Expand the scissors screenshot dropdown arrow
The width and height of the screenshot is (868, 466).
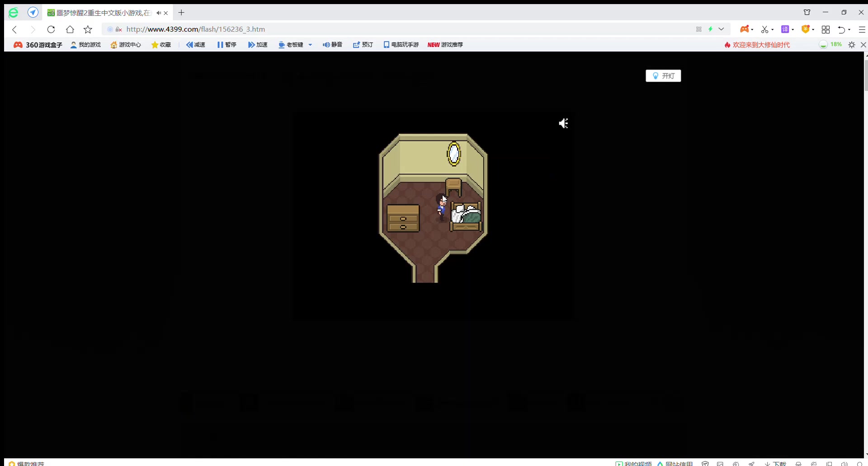point(773,30)
